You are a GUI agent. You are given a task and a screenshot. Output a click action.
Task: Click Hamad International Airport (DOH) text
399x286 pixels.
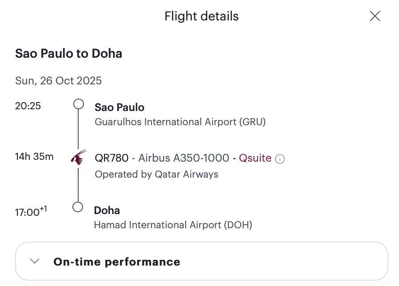tap(173, 225)
